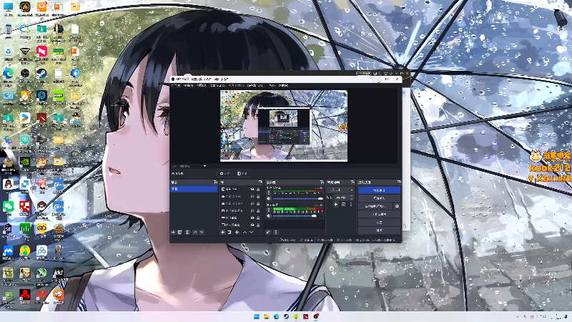Click the OBS preview canvas thumbnail

(x=284, y=126)
